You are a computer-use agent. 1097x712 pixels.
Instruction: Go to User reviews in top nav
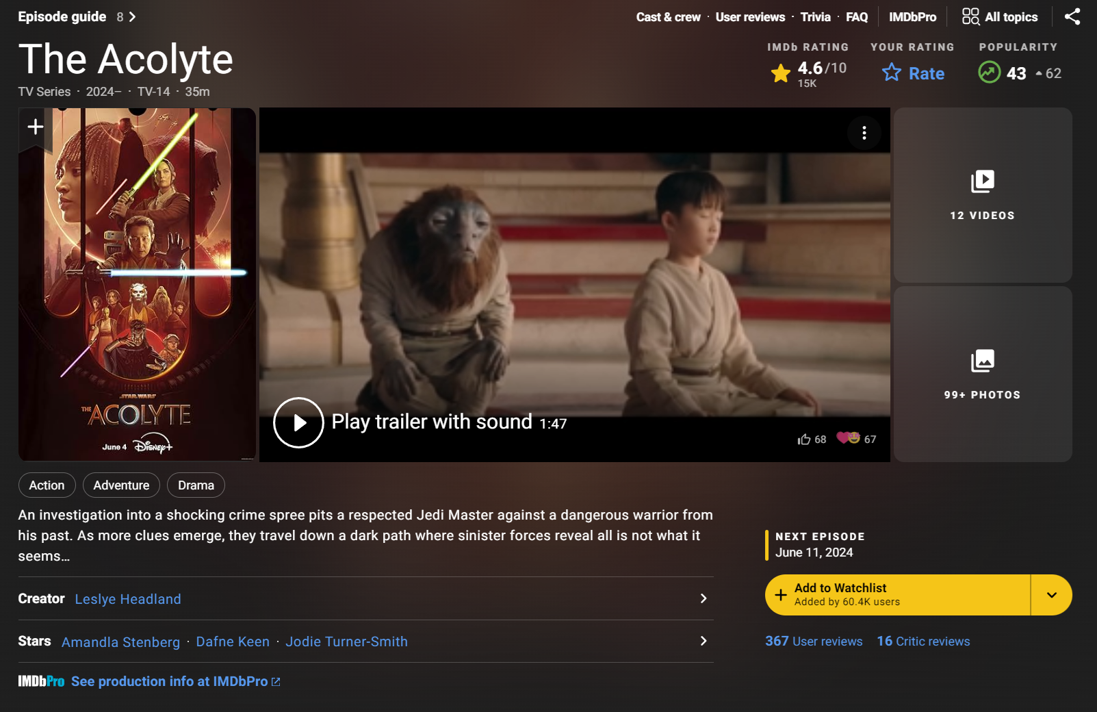tap(751, 17)
